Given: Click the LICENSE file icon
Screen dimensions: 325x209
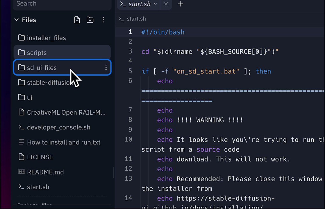Looking at the screenshot, I should (x=21, y=157).
